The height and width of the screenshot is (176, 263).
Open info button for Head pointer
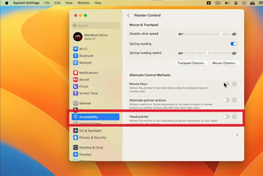click(x=235, y=116)
